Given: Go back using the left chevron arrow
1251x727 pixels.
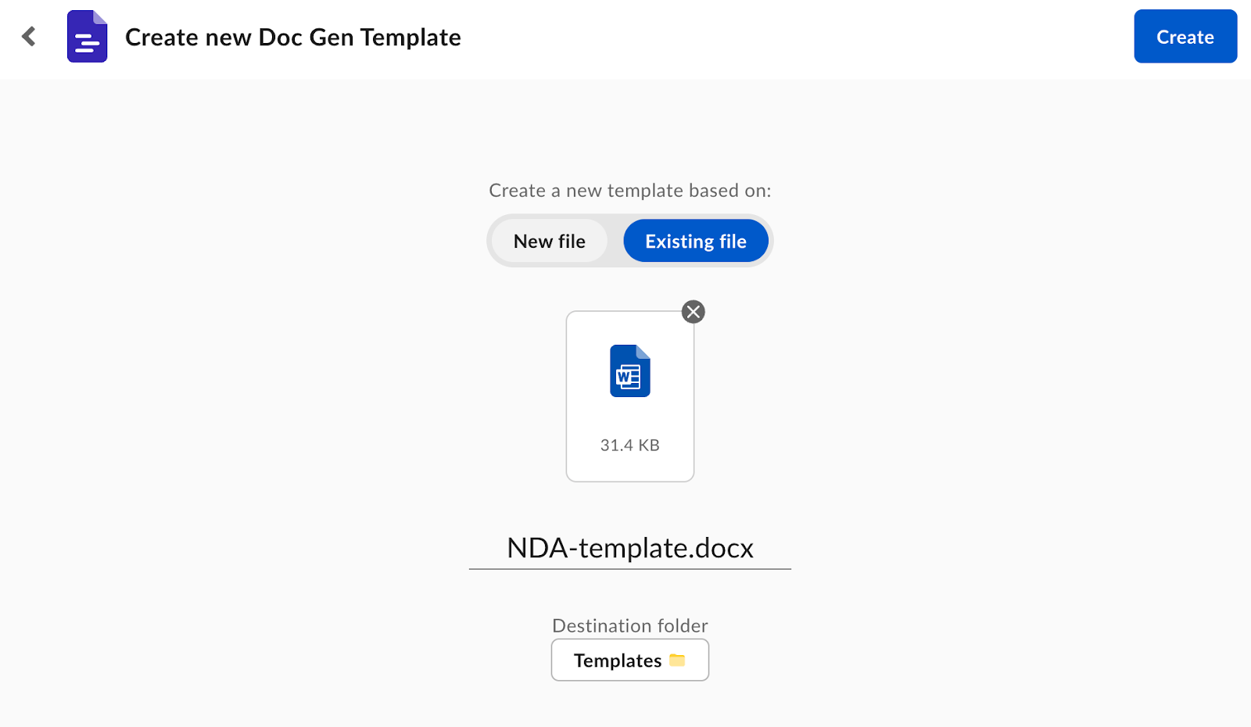Looking at the screenshot, I should click(29, 37).
